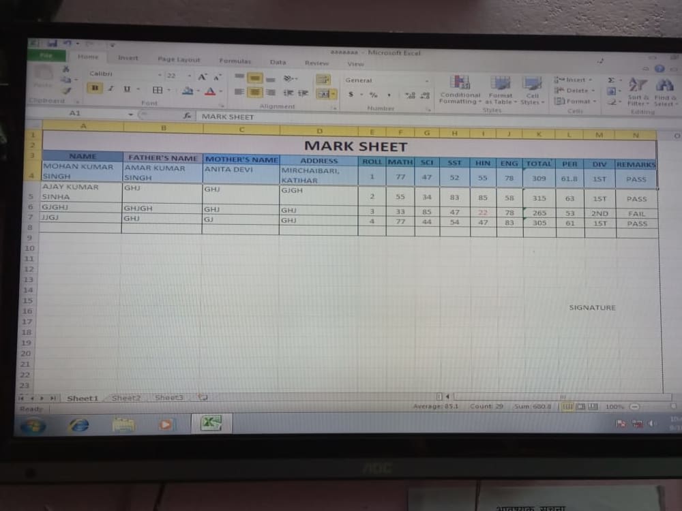Open the File tab

pyautogui.click(x=46, y=55)
